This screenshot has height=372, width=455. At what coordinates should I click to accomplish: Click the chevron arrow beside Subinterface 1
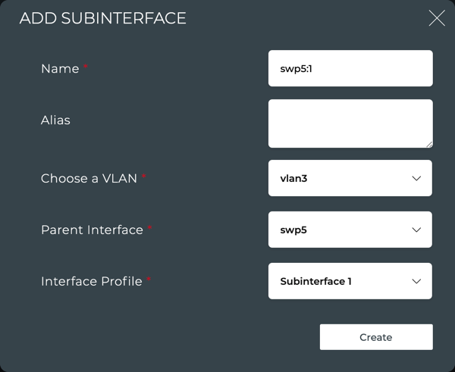click(416, 282)
